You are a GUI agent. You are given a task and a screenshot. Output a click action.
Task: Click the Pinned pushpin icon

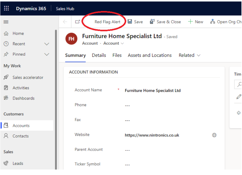(x=6, y=54)
